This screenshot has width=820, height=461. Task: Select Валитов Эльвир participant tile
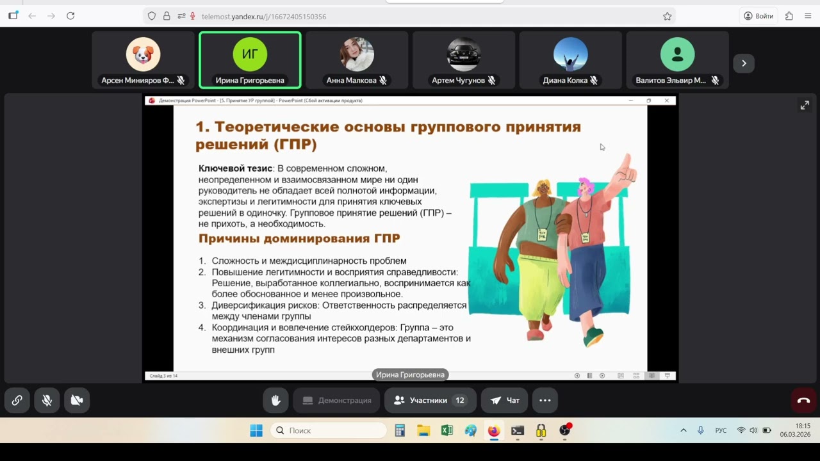677,60
